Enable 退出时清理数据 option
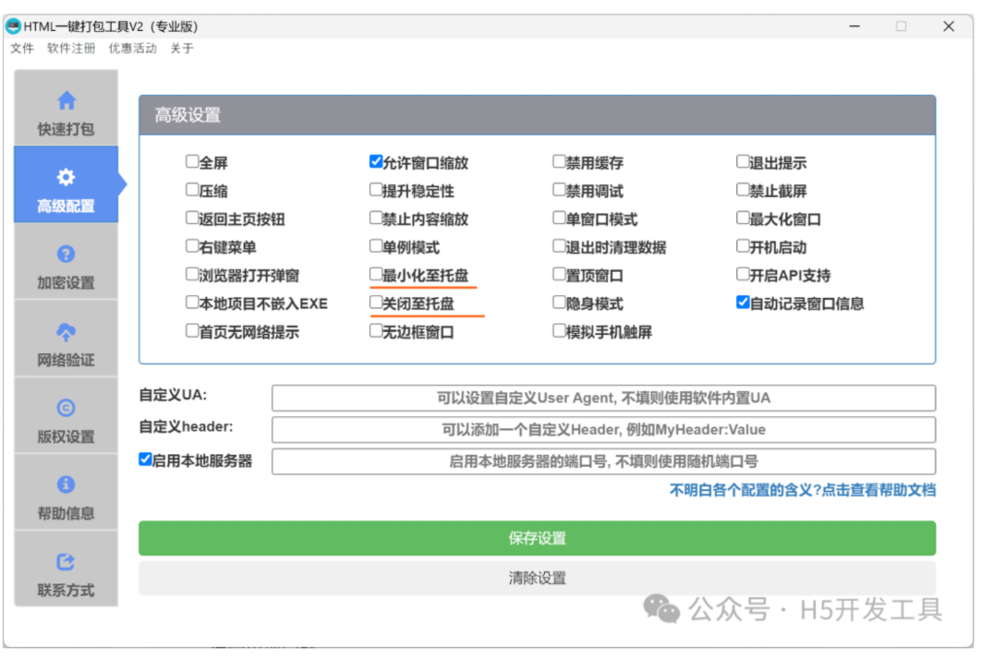 [559, 247]
